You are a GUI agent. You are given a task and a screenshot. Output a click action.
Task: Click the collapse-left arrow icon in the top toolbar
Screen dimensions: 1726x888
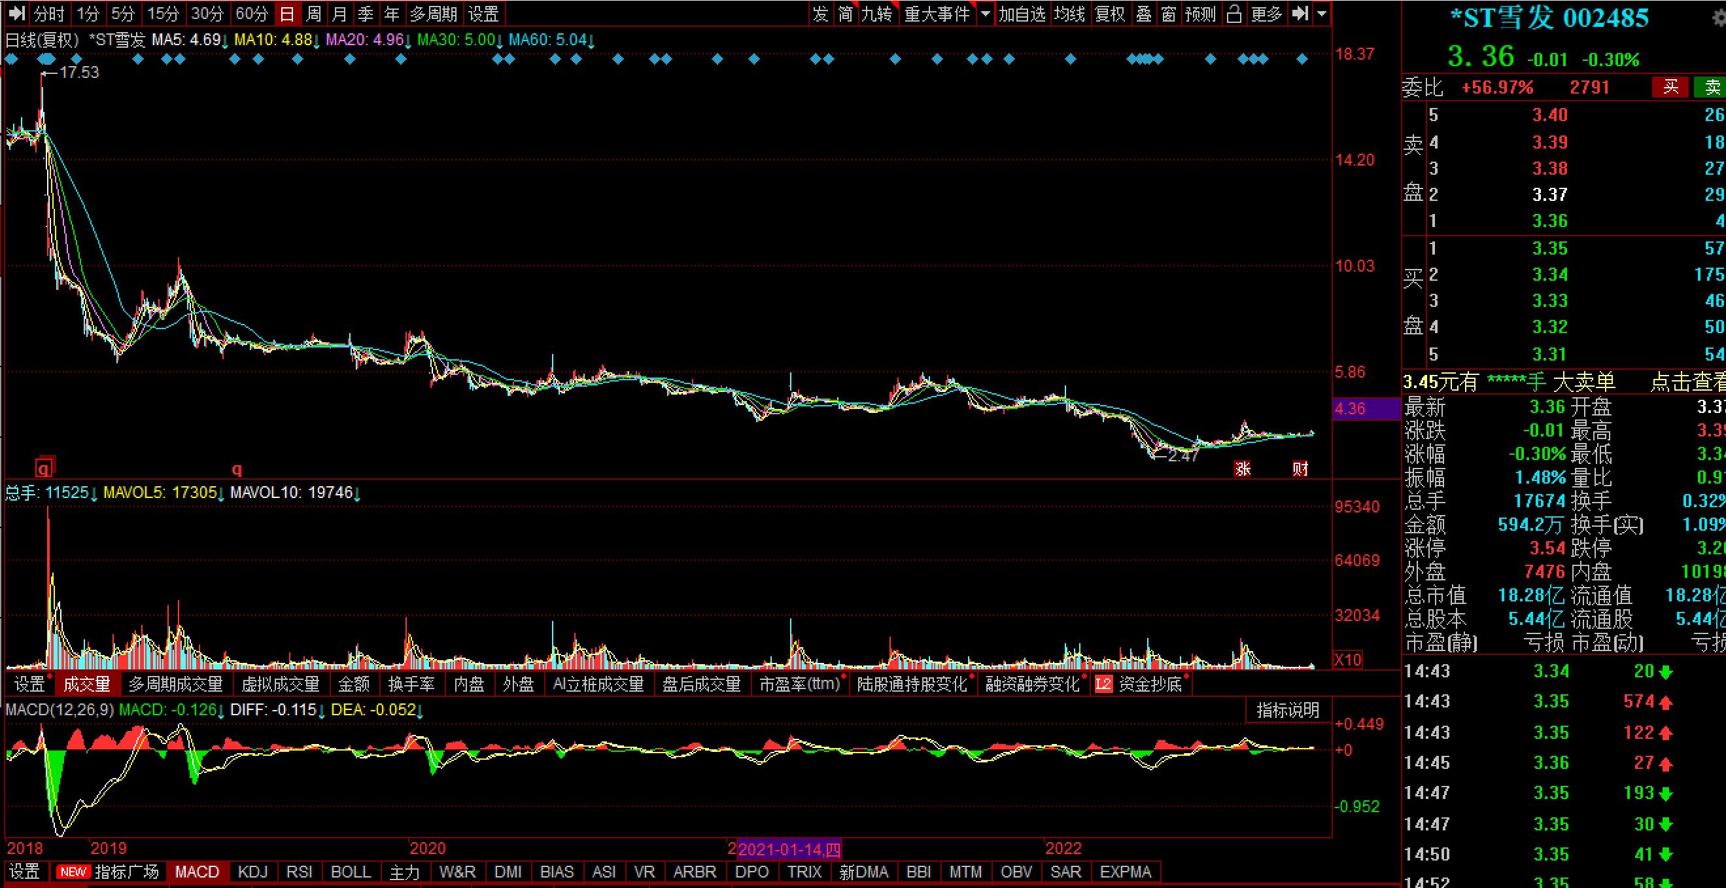pyautogui.click(x=18, y=12)
